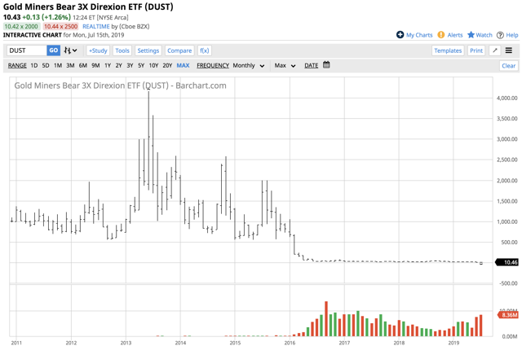Screen dimensions: 522x346
Task: Click the REALTIME link
Action: point(96,26)
